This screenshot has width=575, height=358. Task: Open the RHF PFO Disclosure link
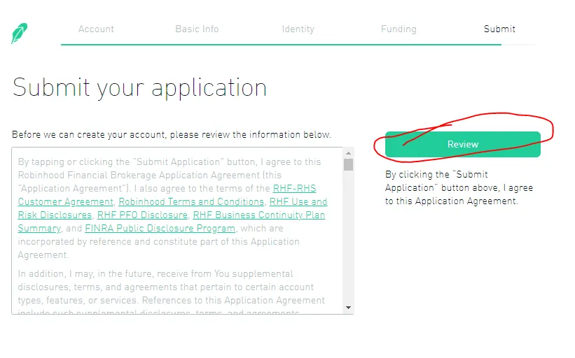pyautogui.click(x=142, y=215)
